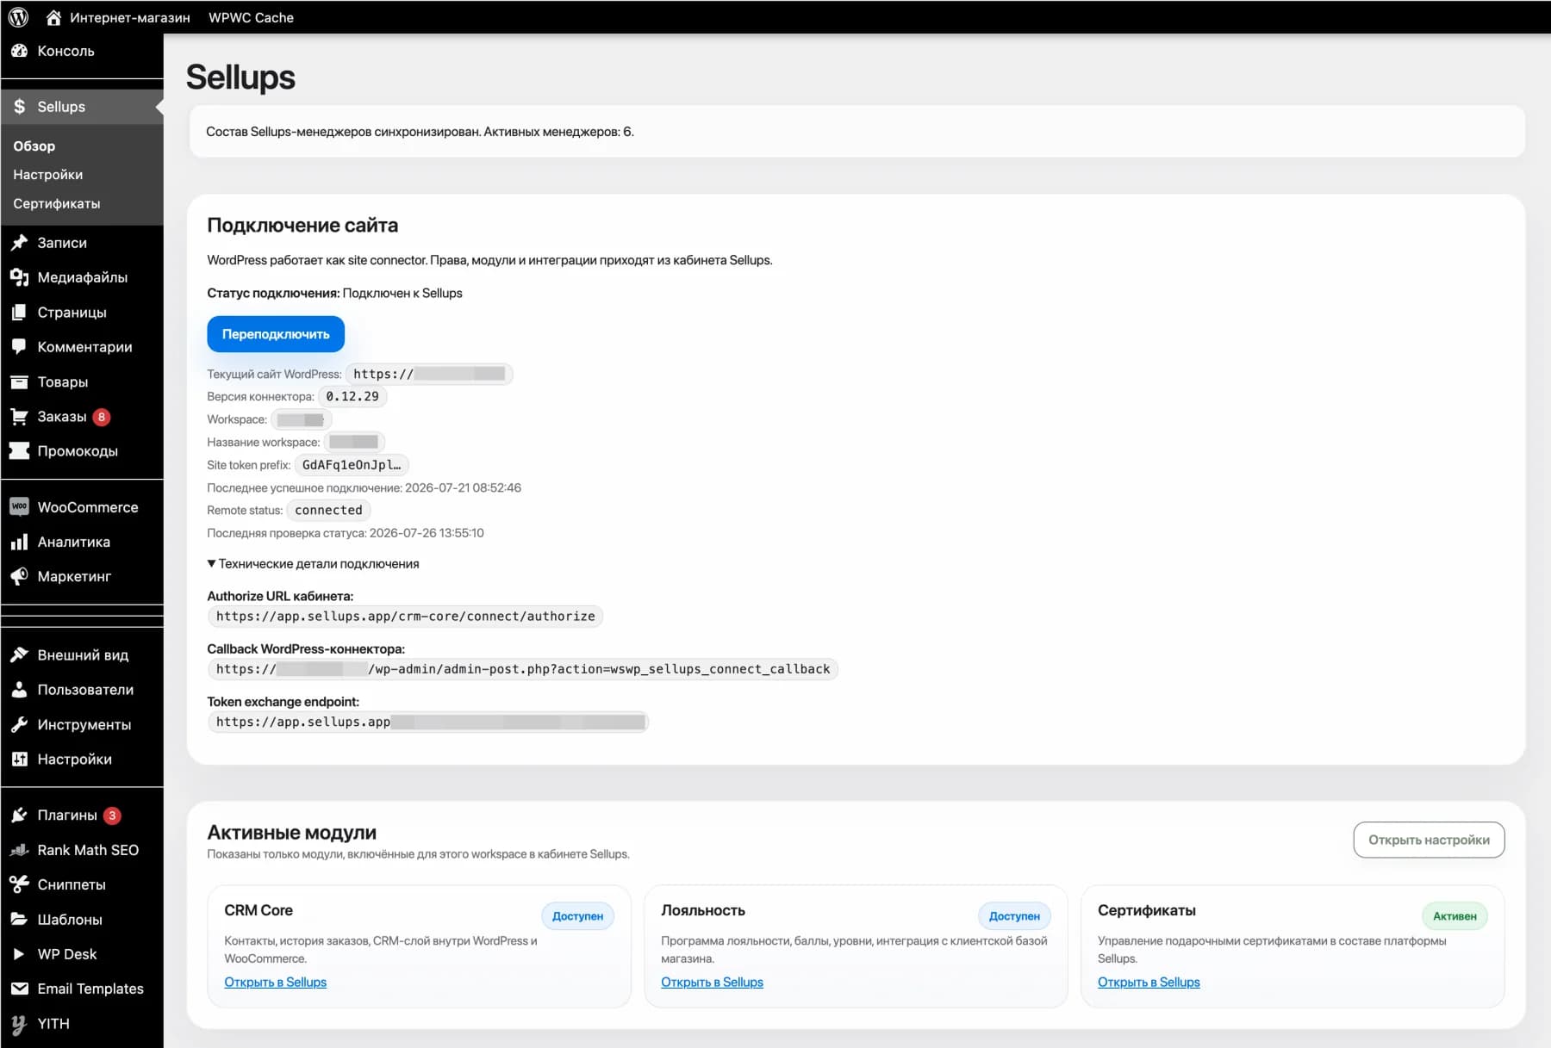The height and width of the screenshot is (1048, 1551).
Task: Click the Callback WordPress-коннектора URL
Action: coord(522,669)
